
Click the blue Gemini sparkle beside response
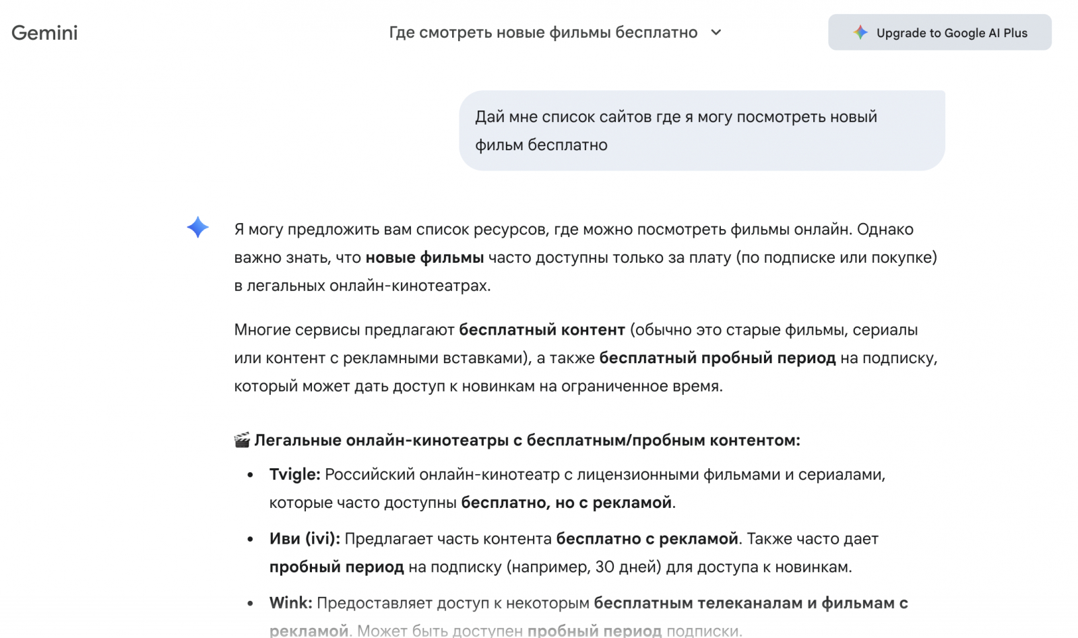click(x=197, y=227)
